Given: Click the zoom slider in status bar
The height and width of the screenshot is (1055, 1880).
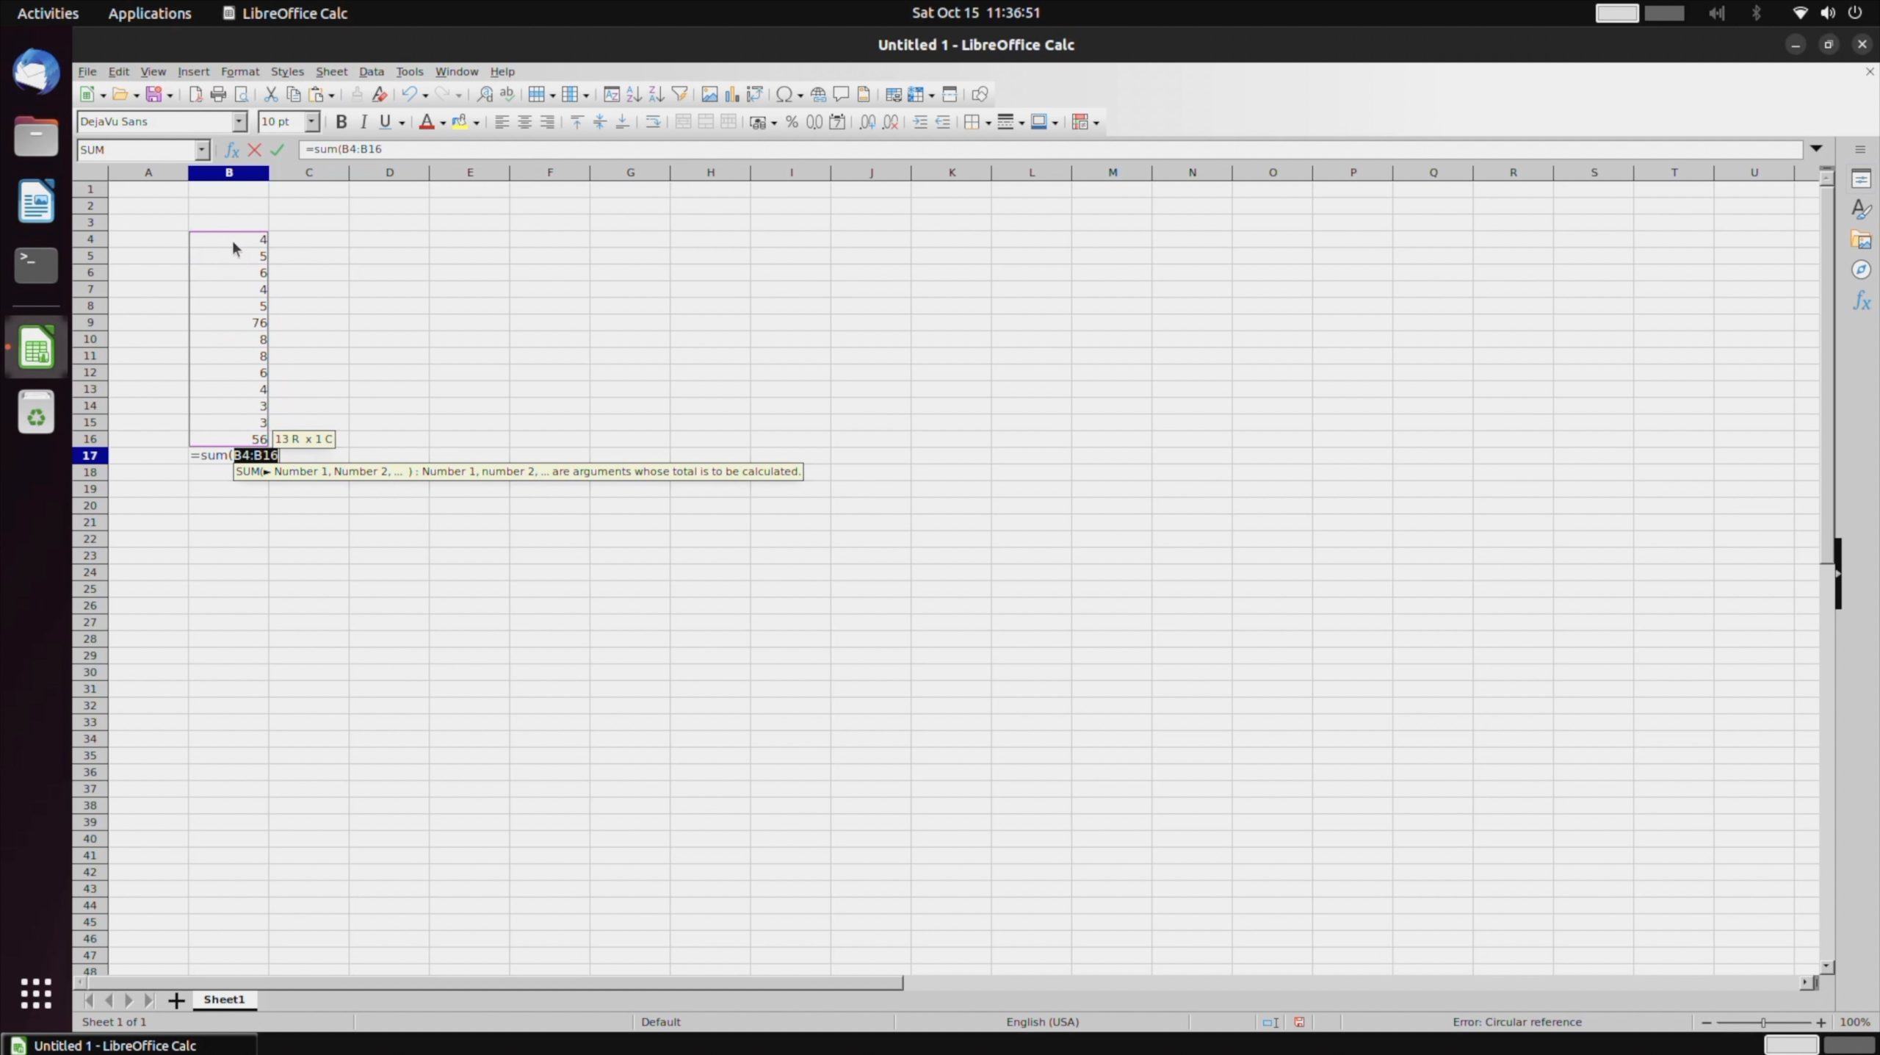Looking at the screenshot, I should point(1762,1022).
